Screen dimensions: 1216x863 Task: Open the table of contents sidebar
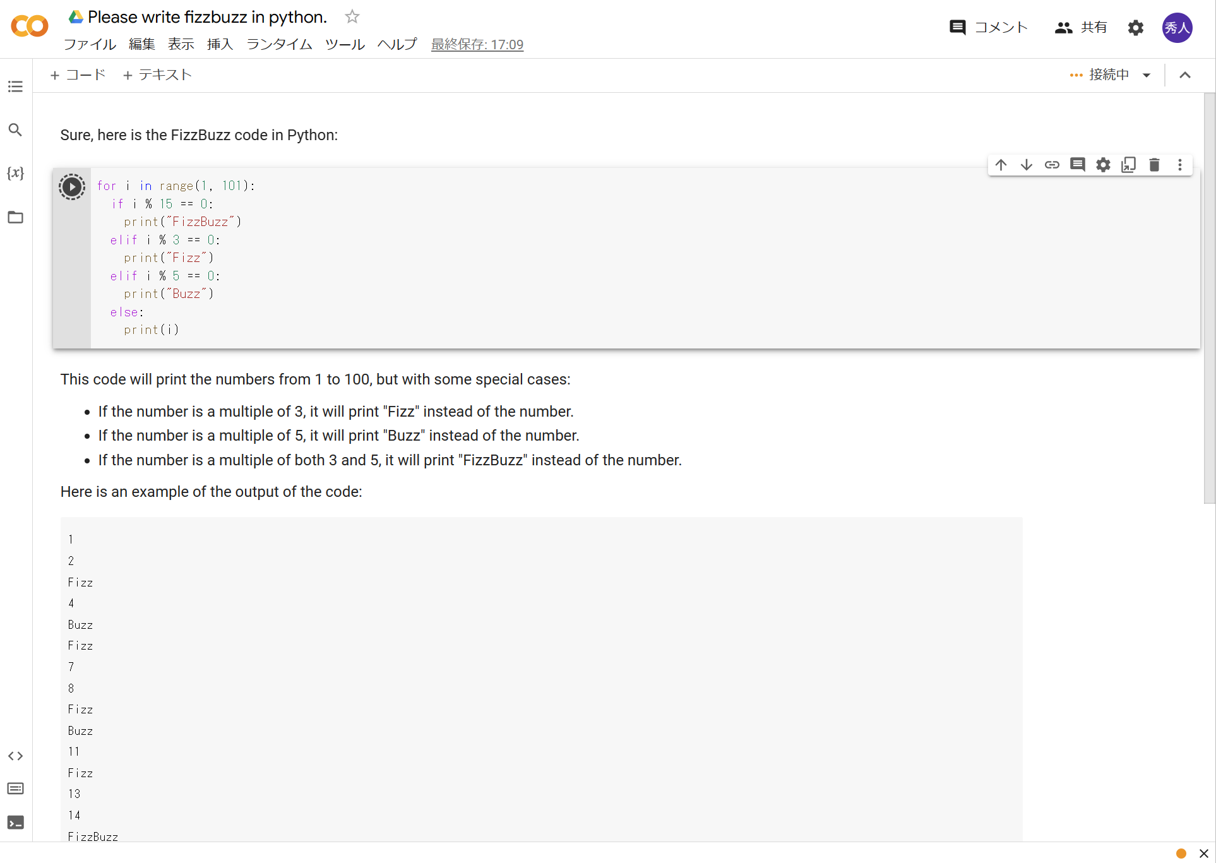(x=16, y=86)
